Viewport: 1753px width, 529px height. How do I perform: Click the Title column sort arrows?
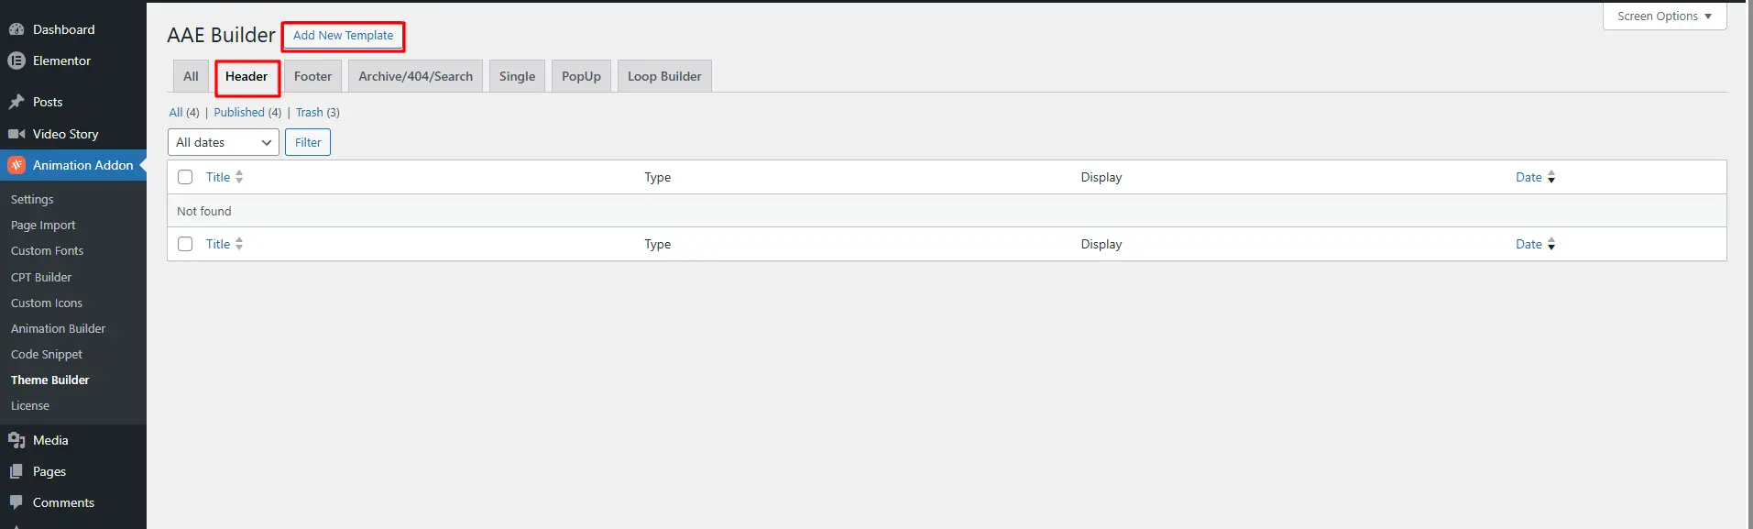pyautogui.click(x=239, y=176)
